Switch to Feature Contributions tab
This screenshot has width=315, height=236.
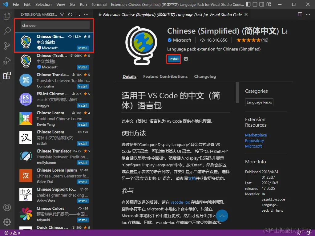click(165, 77)
